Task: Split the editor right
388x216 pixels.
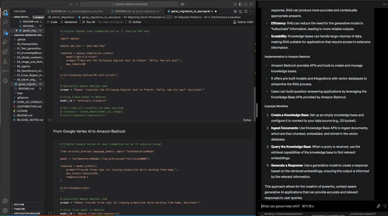Action: click(x=246, y=11)
